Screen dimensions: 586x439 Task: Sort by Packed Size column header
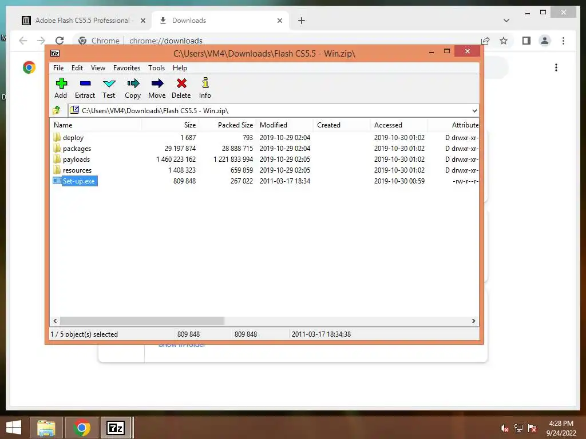[x=227, y=125]
